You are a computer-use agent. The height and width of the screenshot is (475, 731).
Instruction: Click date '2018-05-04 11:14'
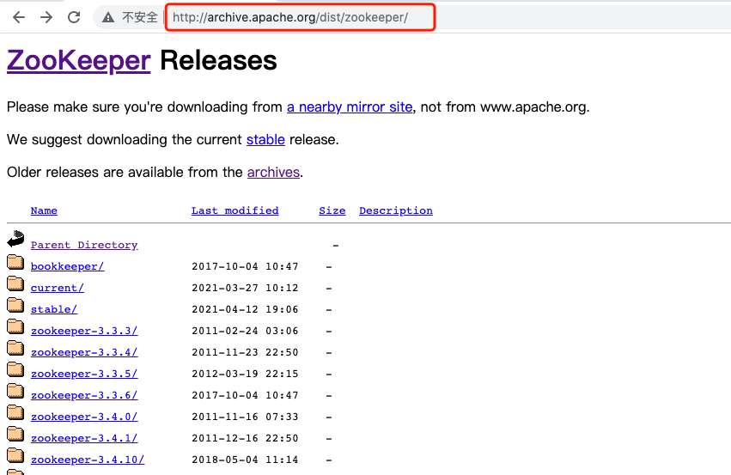pos(245,460)
